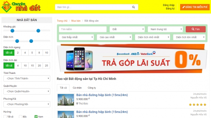Open the Chọn Quận/Huyện dropdown
The image size is (211, 118).
27,91
